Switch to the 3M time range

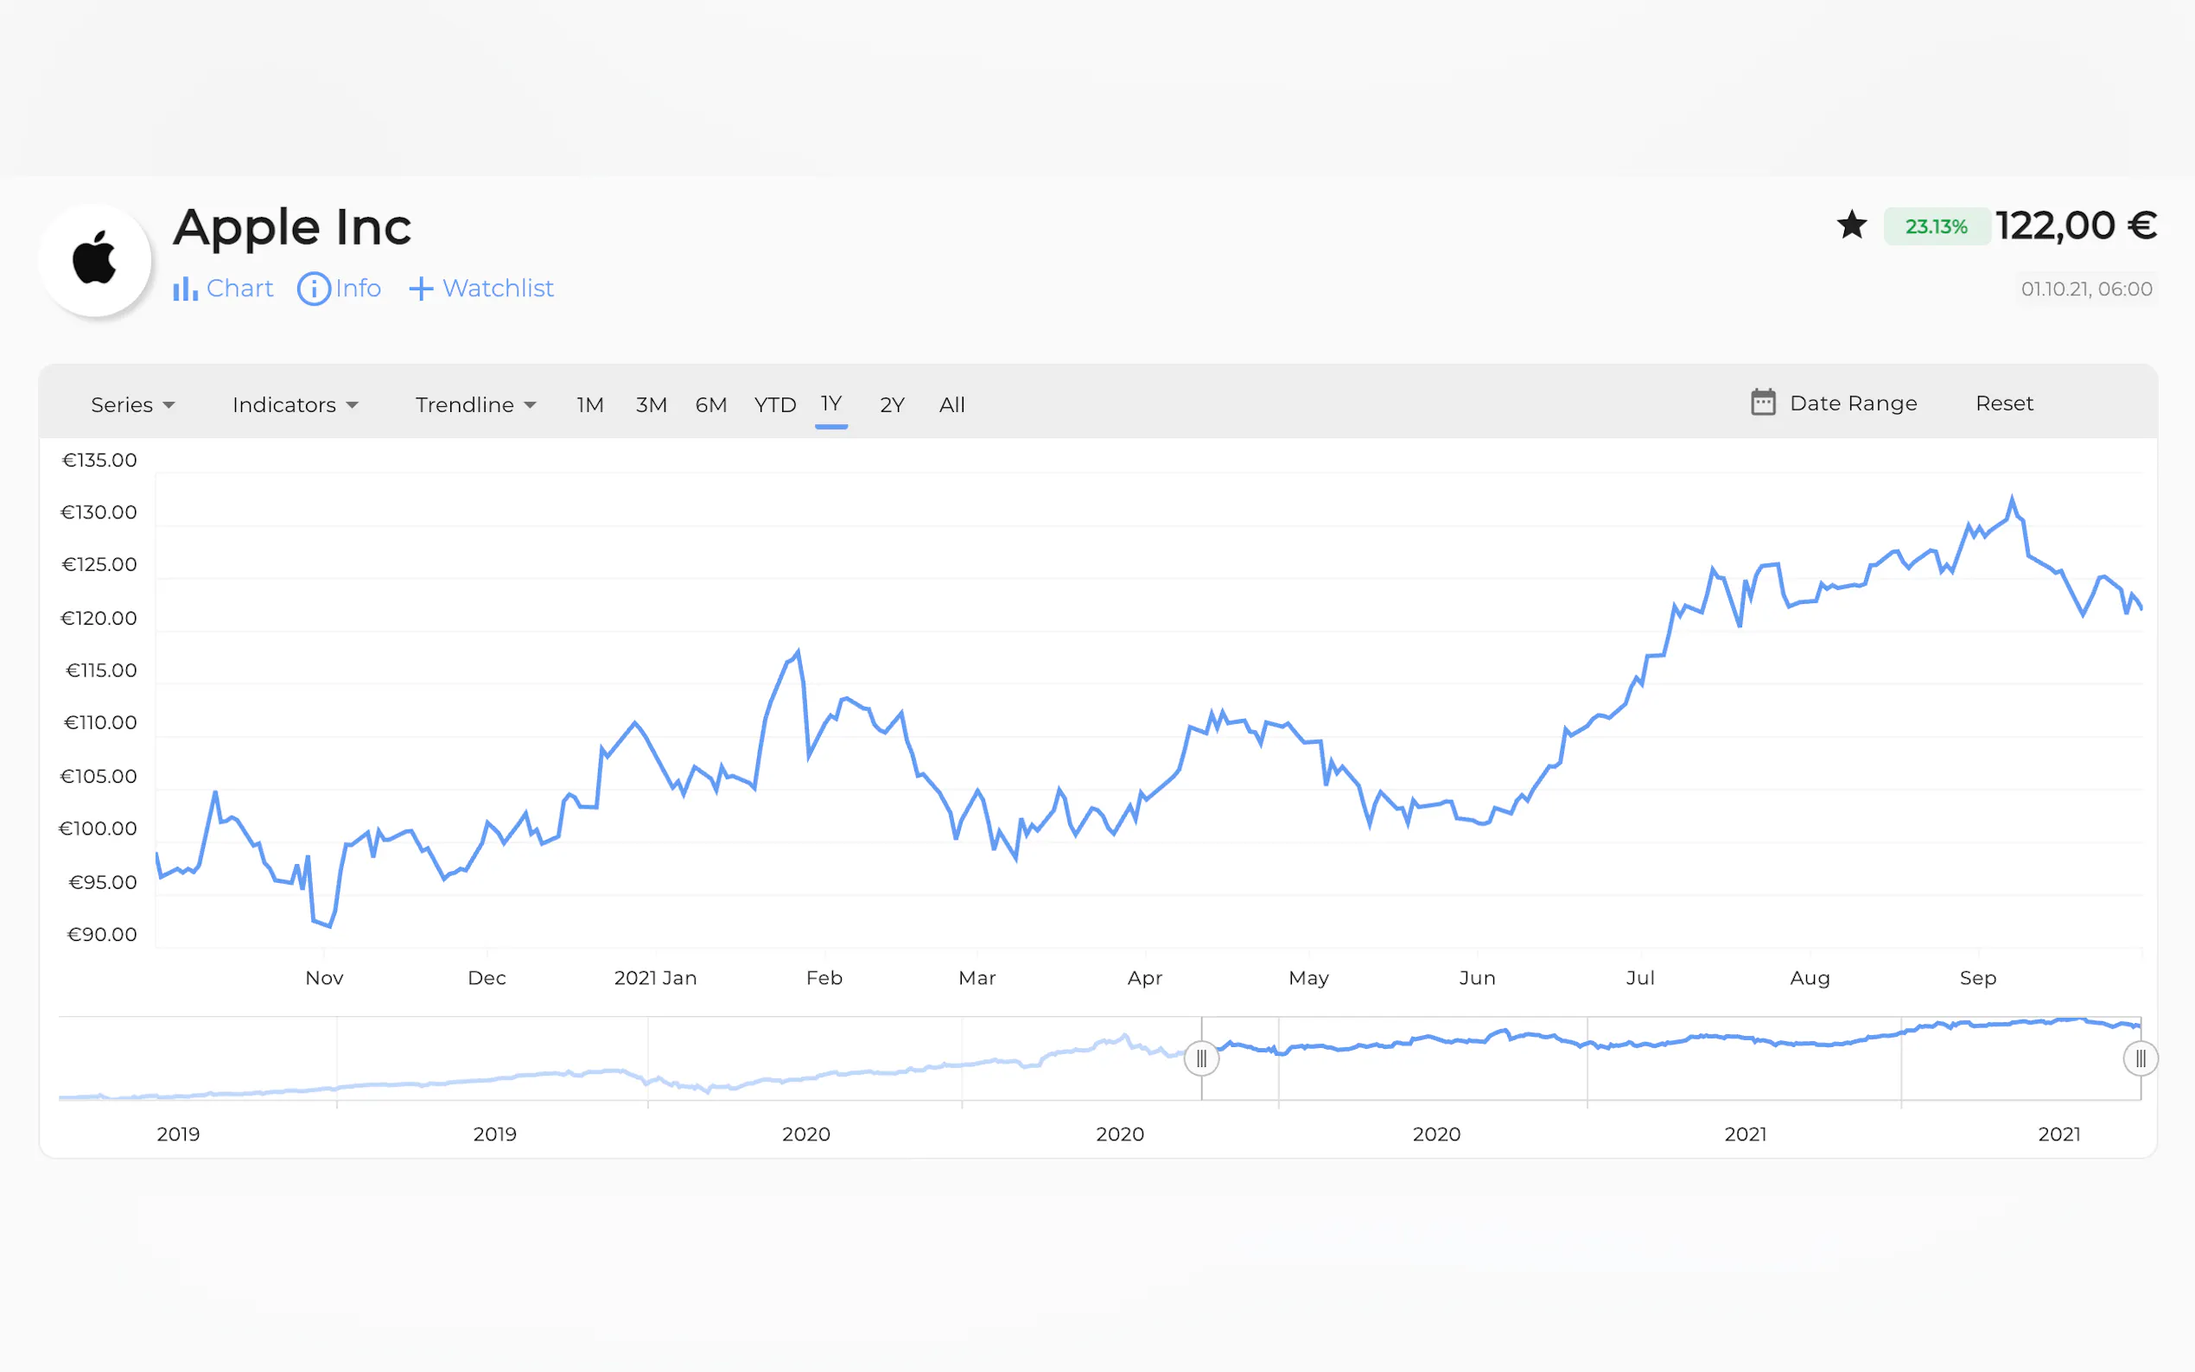click(x=651, y=404)
